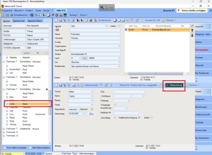Image resolution: width=212 pixels, height=155 pixels.
Task: Click the OK search button
Action: coord(38,53)
